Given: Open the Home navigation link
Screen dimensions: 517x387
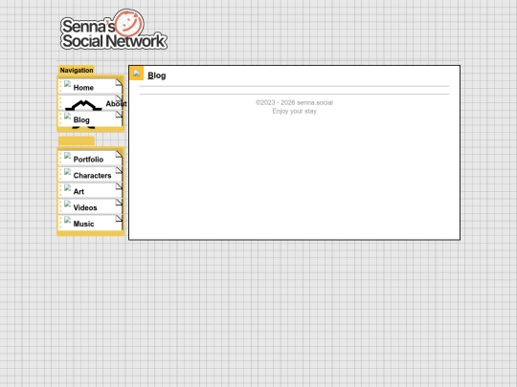Looking at the screenshot, I should (90, 87).
